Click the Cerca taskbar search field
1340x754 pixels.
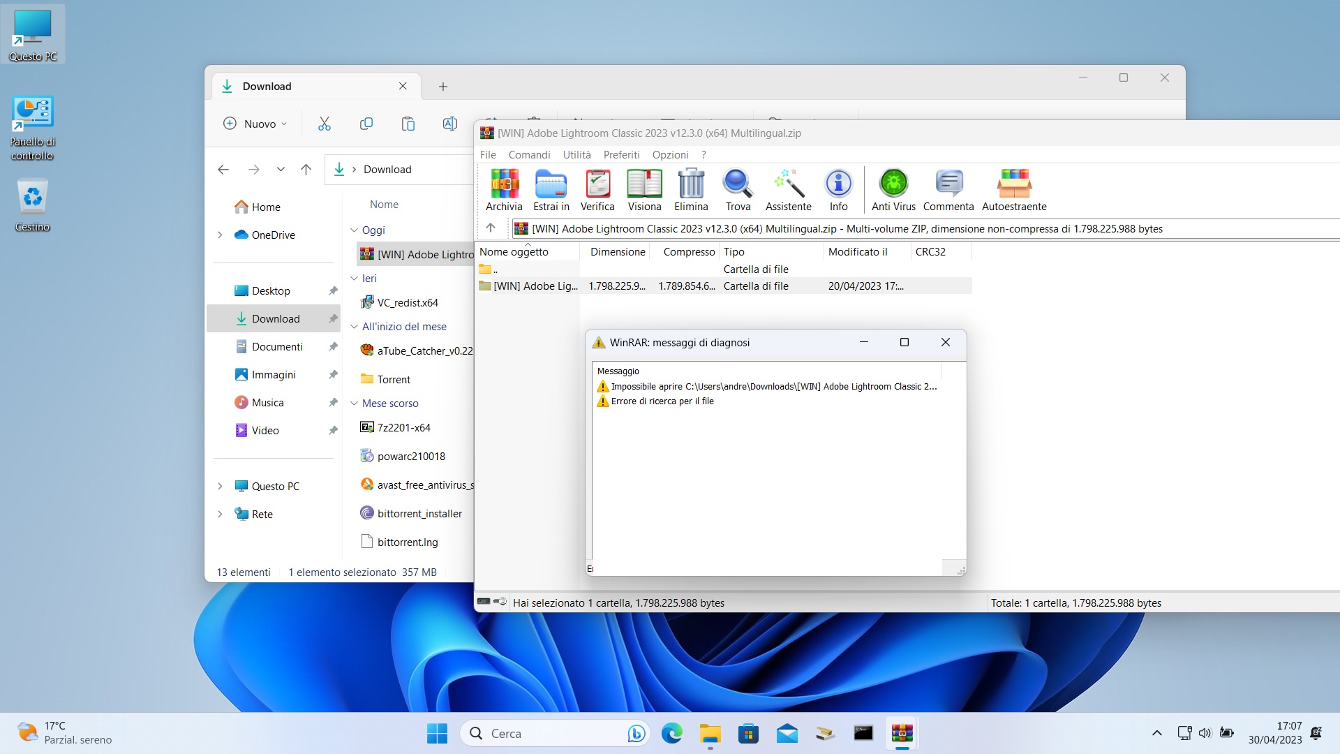tap(555, 733)
